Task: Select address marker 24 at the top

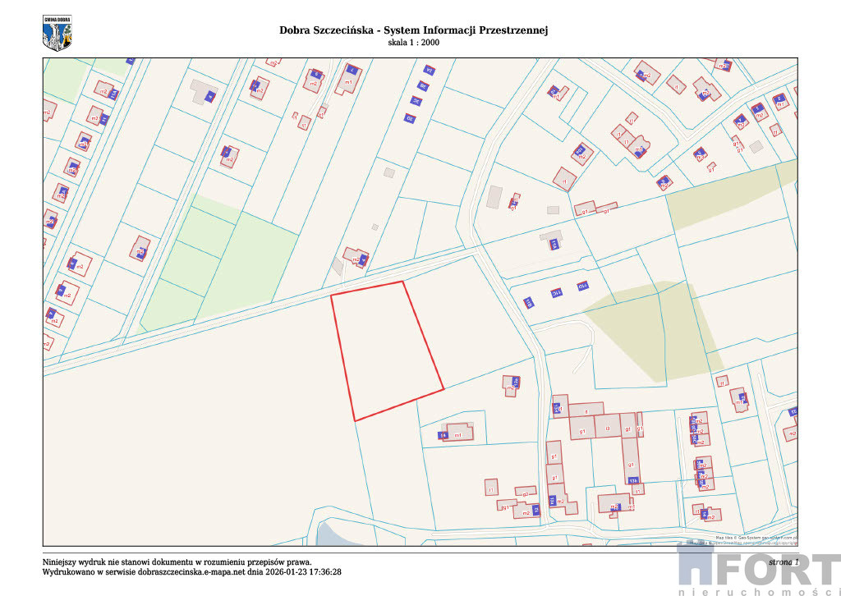Action: pyautogui.click(x=429, y=70)
